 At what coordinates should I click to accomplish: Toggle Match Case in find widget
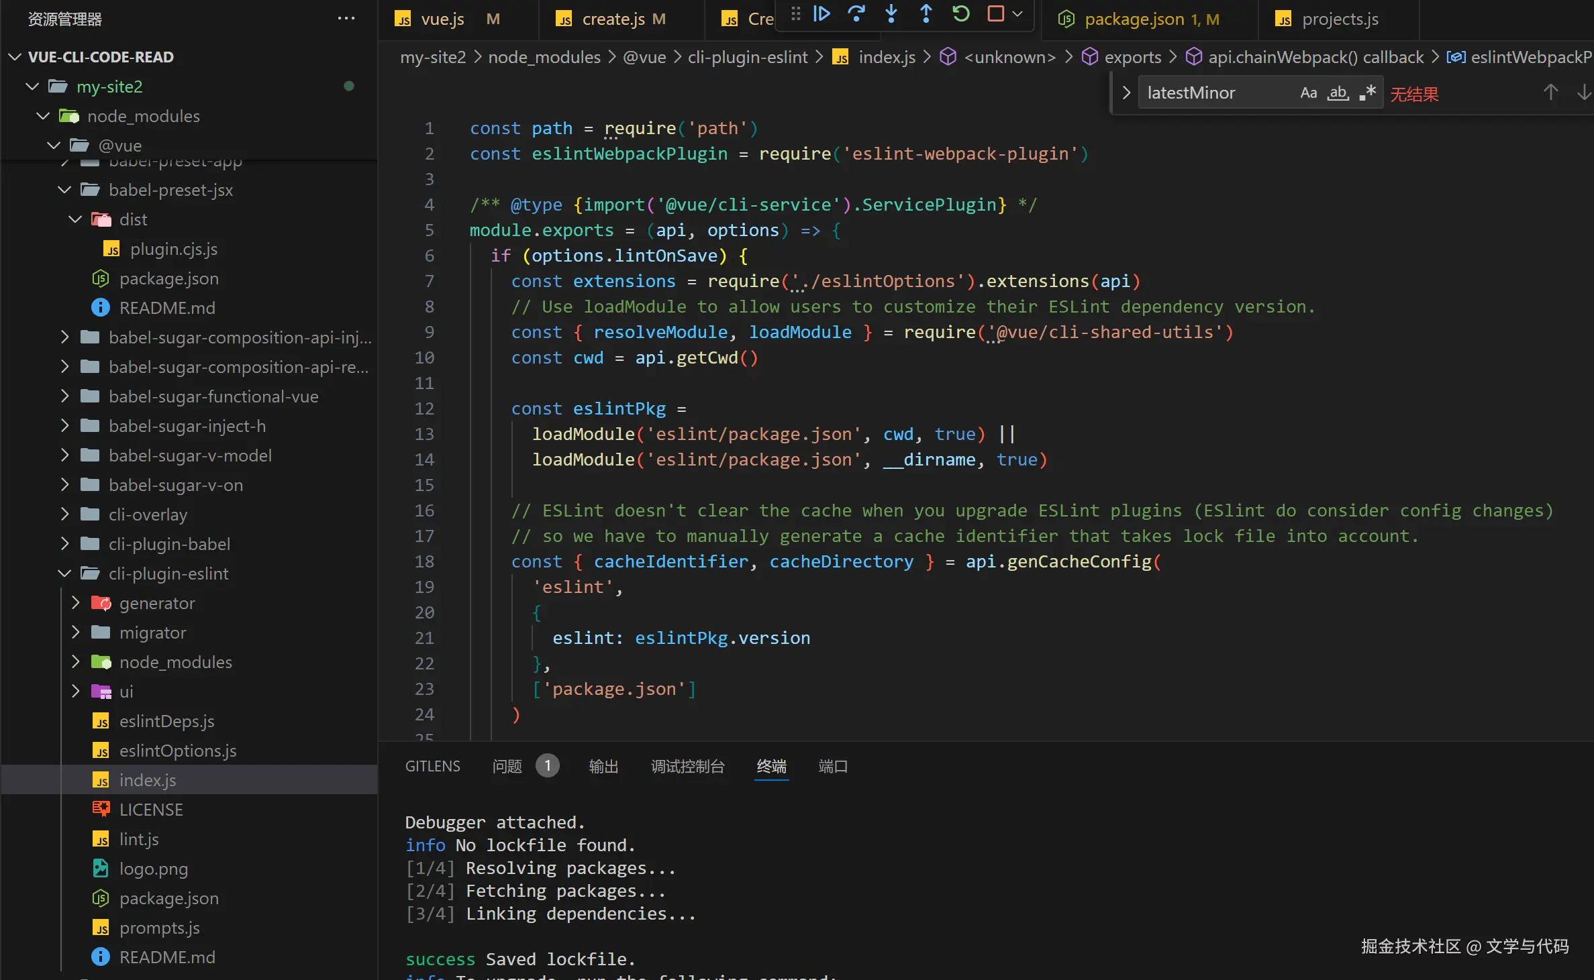pyautogui.click(x=1308, y=93)
